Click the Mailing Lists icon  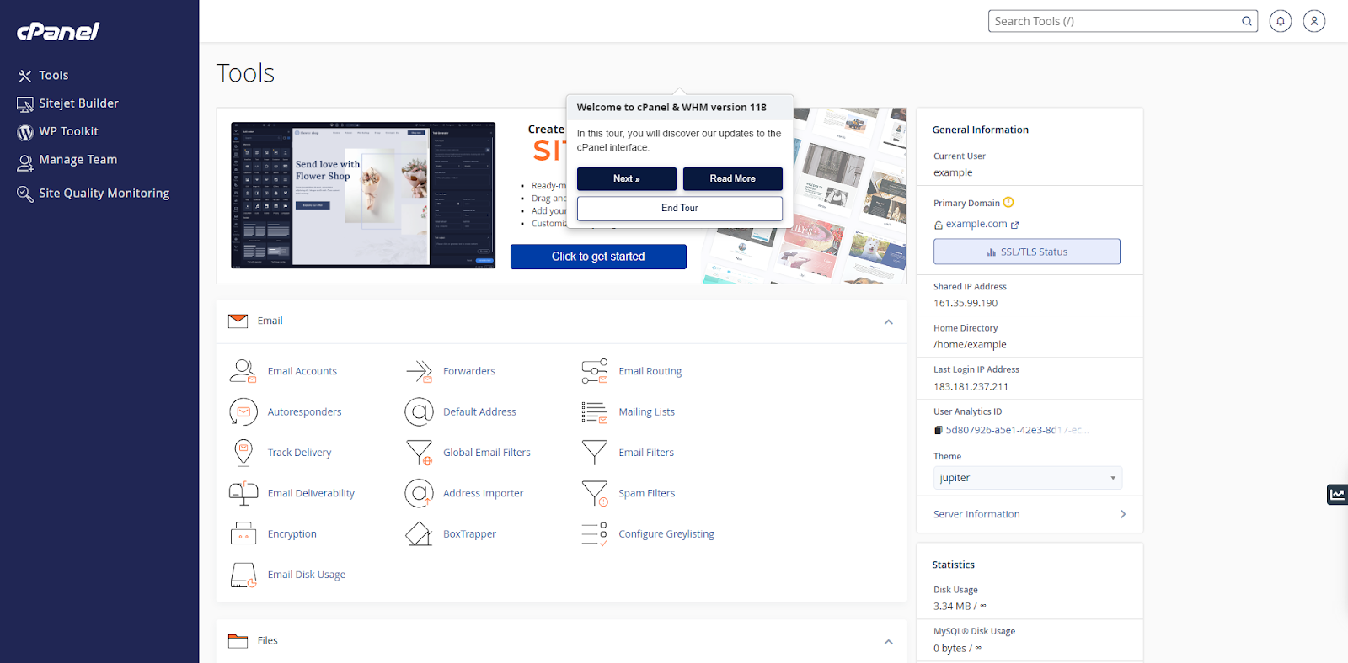(594, 411)
